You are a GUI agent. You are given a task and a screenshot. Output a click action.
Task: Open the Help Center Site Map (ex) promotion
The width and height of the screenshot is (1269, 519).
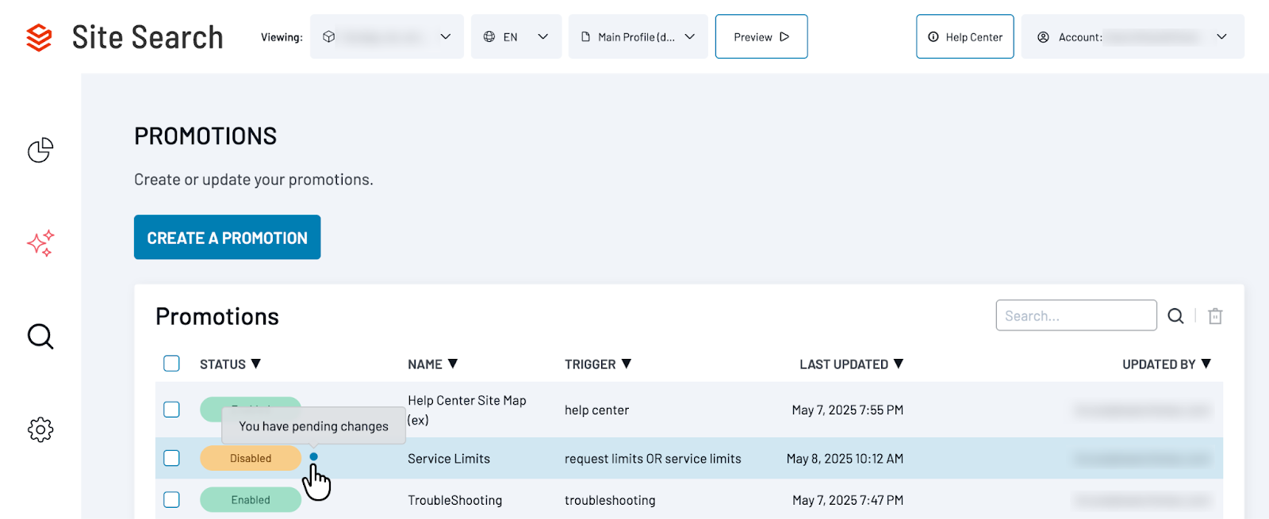(467, 410)
